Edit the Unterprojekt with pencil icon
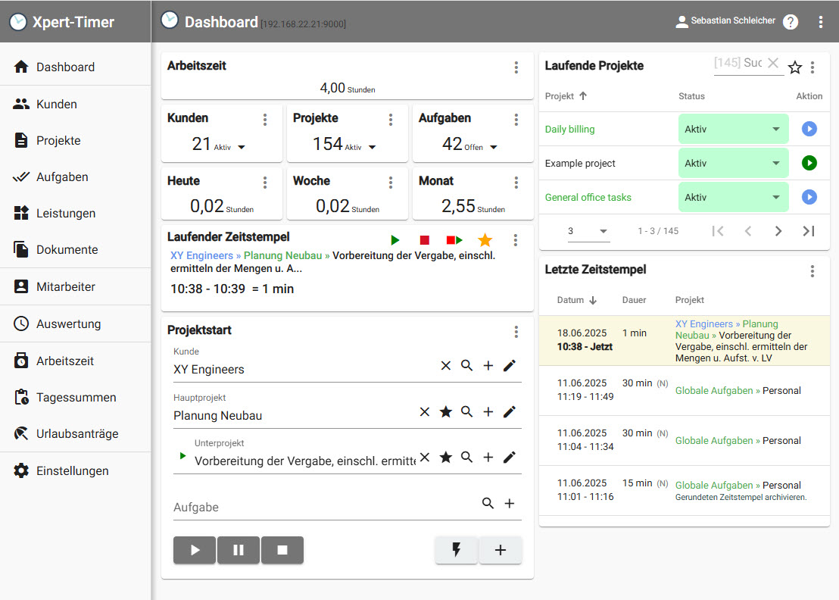839x600 pixels. [510, 457]
